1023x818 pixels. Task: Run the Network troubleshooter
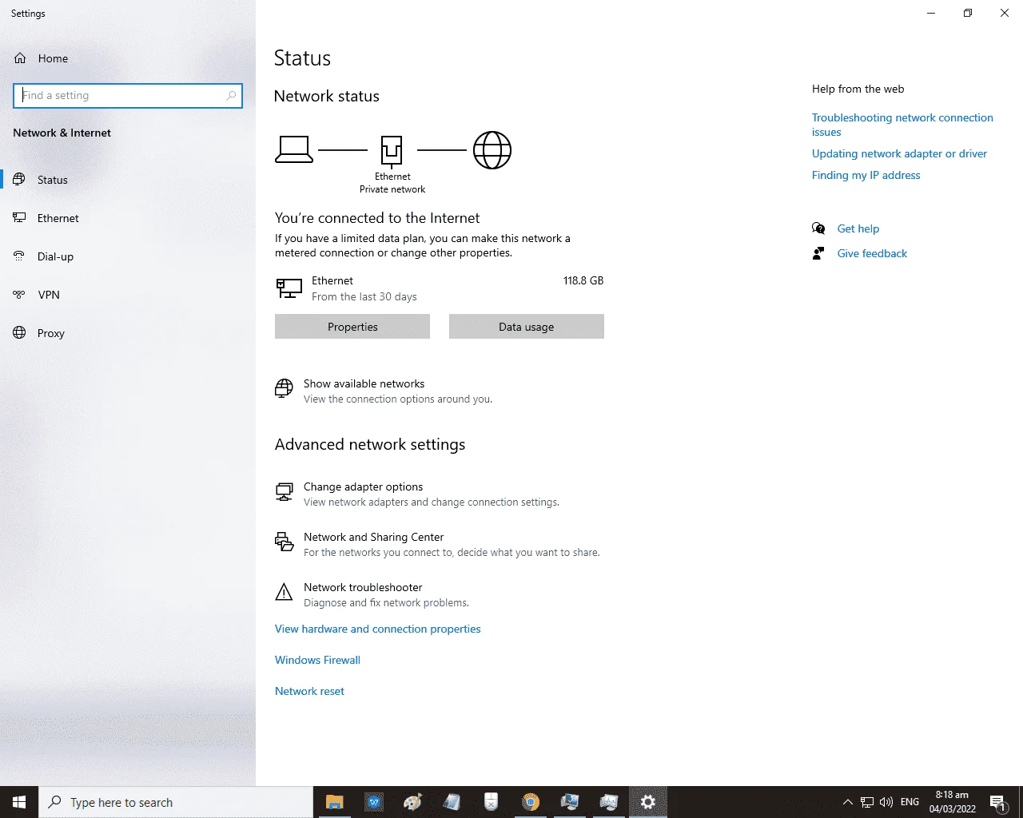(363, 587)
